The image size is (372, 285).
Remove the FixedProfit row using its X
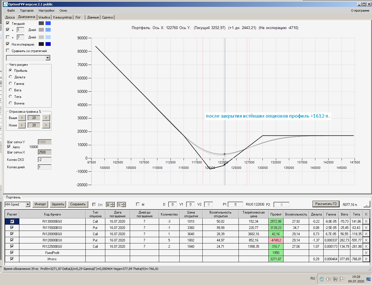click(366, 253)
